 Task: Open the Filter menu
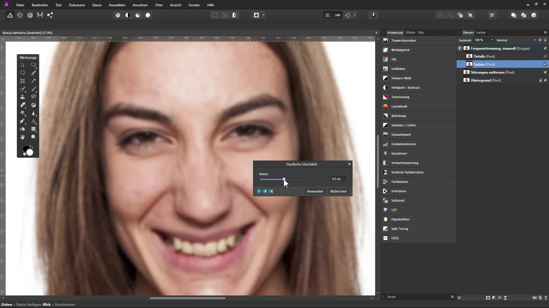pyautogui.click(x=159, y=5)
